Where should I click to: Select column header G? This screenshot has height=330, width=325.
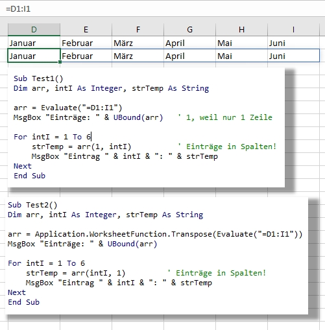tap(189, 29)
